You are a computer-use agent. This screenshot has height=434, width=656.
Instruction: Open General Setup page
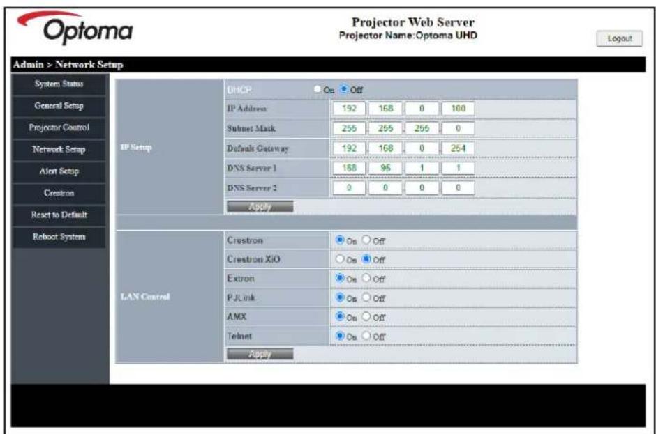[59, 106]
